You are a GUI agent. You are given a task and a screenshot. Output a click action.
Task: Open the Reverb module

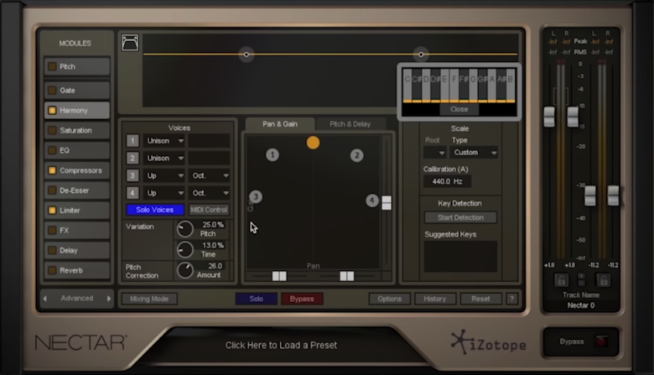(x=77, y=270)
